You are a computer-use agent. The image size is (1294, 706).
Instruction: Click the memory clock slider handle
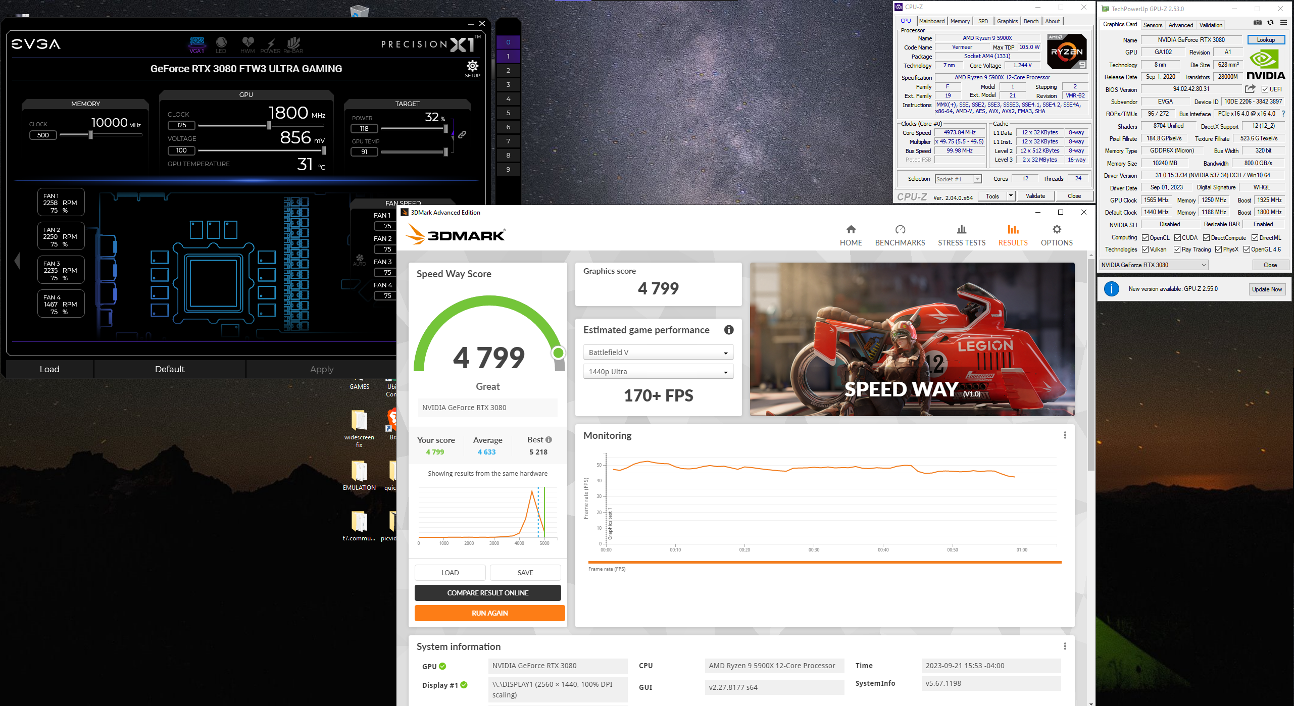pyautogui.click(x=90, y=135)
